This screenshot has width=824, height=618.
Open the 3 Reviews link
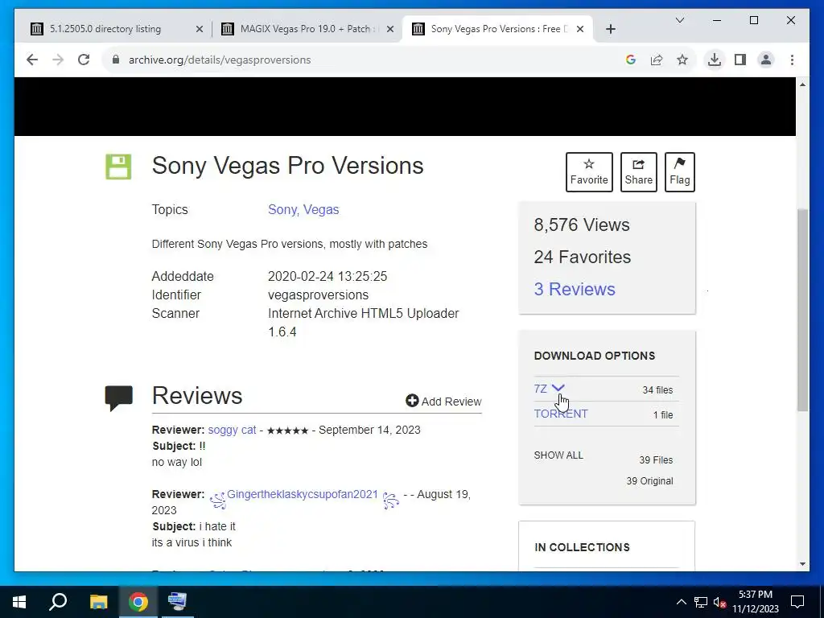coord(575,289)
